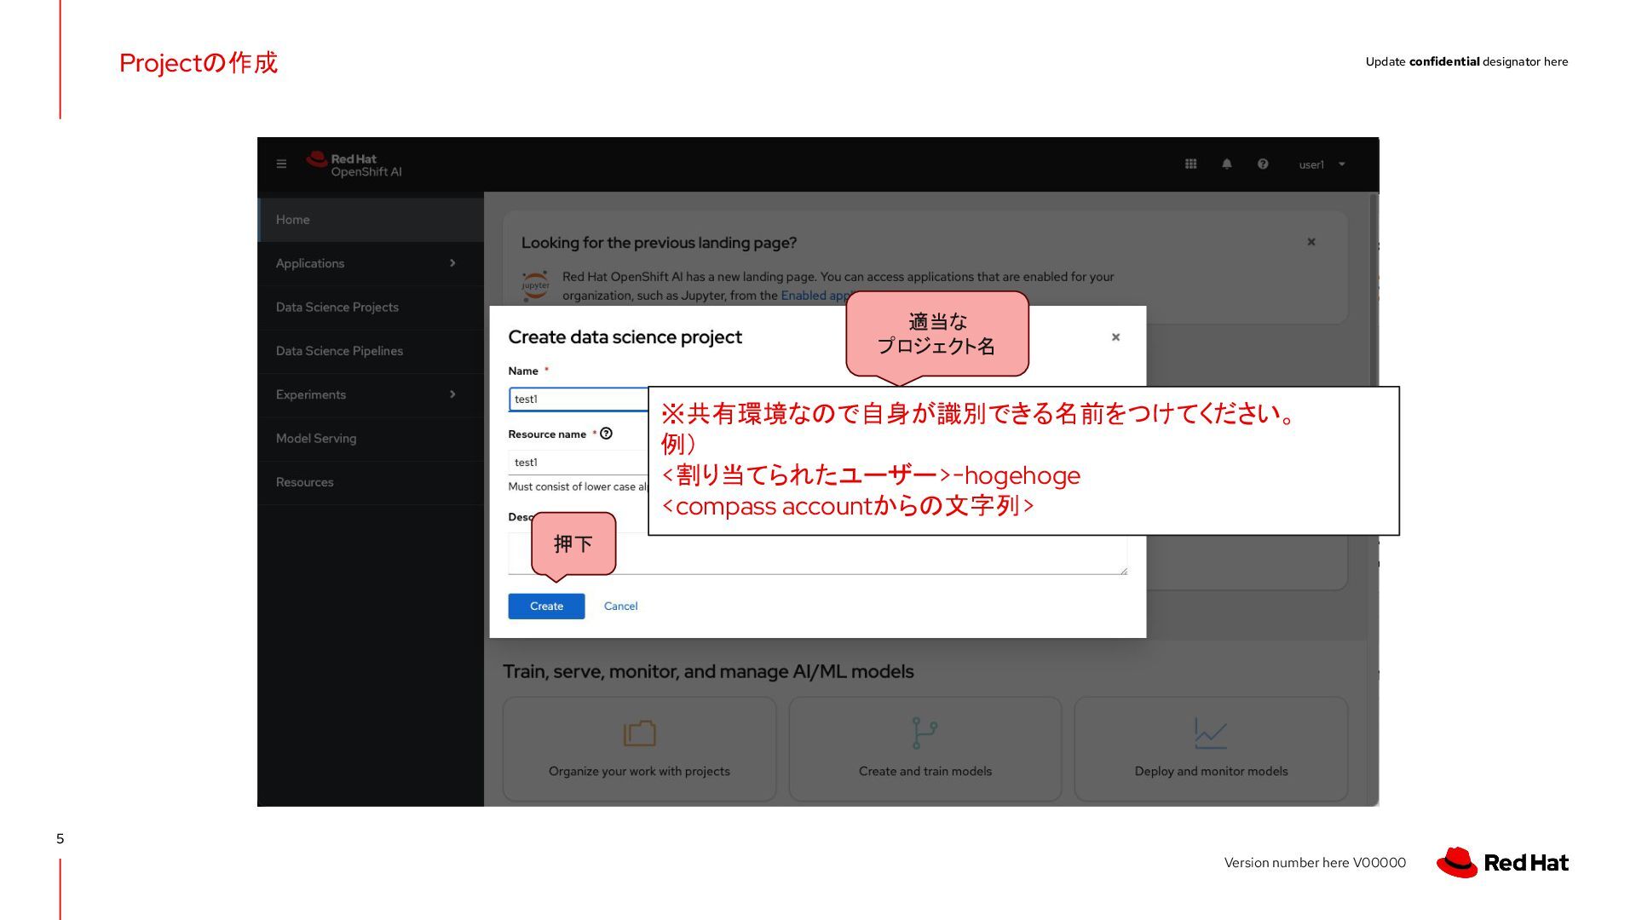Open the application launcher grid icon
Image resolution: width=1636 pixels, height=920 pixels.
click(x=1190, y=164)
